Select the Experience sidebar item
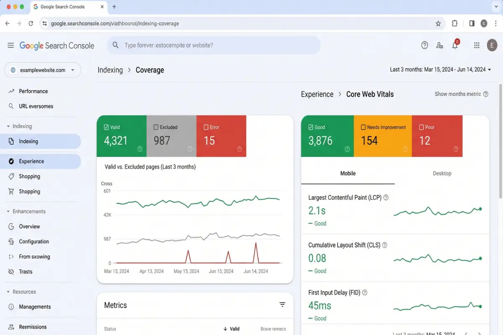Image resolution: width=503 pixels, height=335 pixels. (41, 161)
